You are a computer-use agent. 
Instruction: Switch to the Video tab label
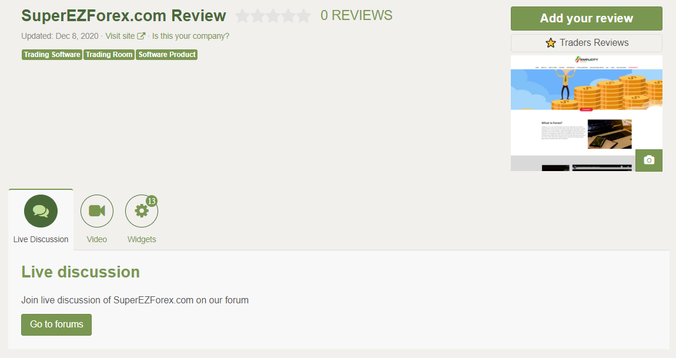(x=96, y=239)
